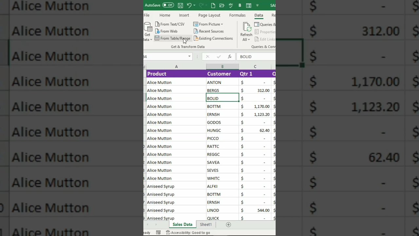419x236 pixels.
Task: Select the ANTON customer cell
Action: tap(222, 83)
